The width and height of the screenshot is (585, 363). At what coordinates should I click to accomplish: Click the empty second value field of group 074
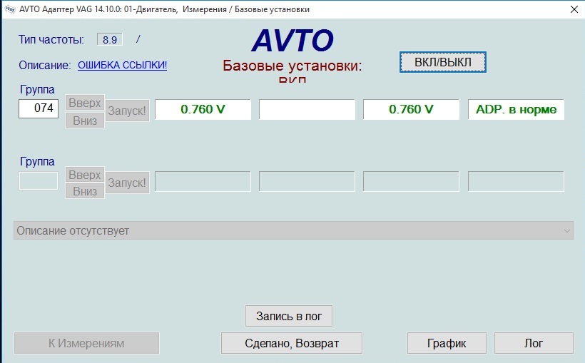click(307, 109)
